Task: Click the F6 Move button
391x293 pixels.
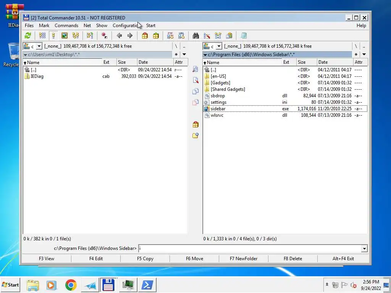Action: (x=194, y=259)
